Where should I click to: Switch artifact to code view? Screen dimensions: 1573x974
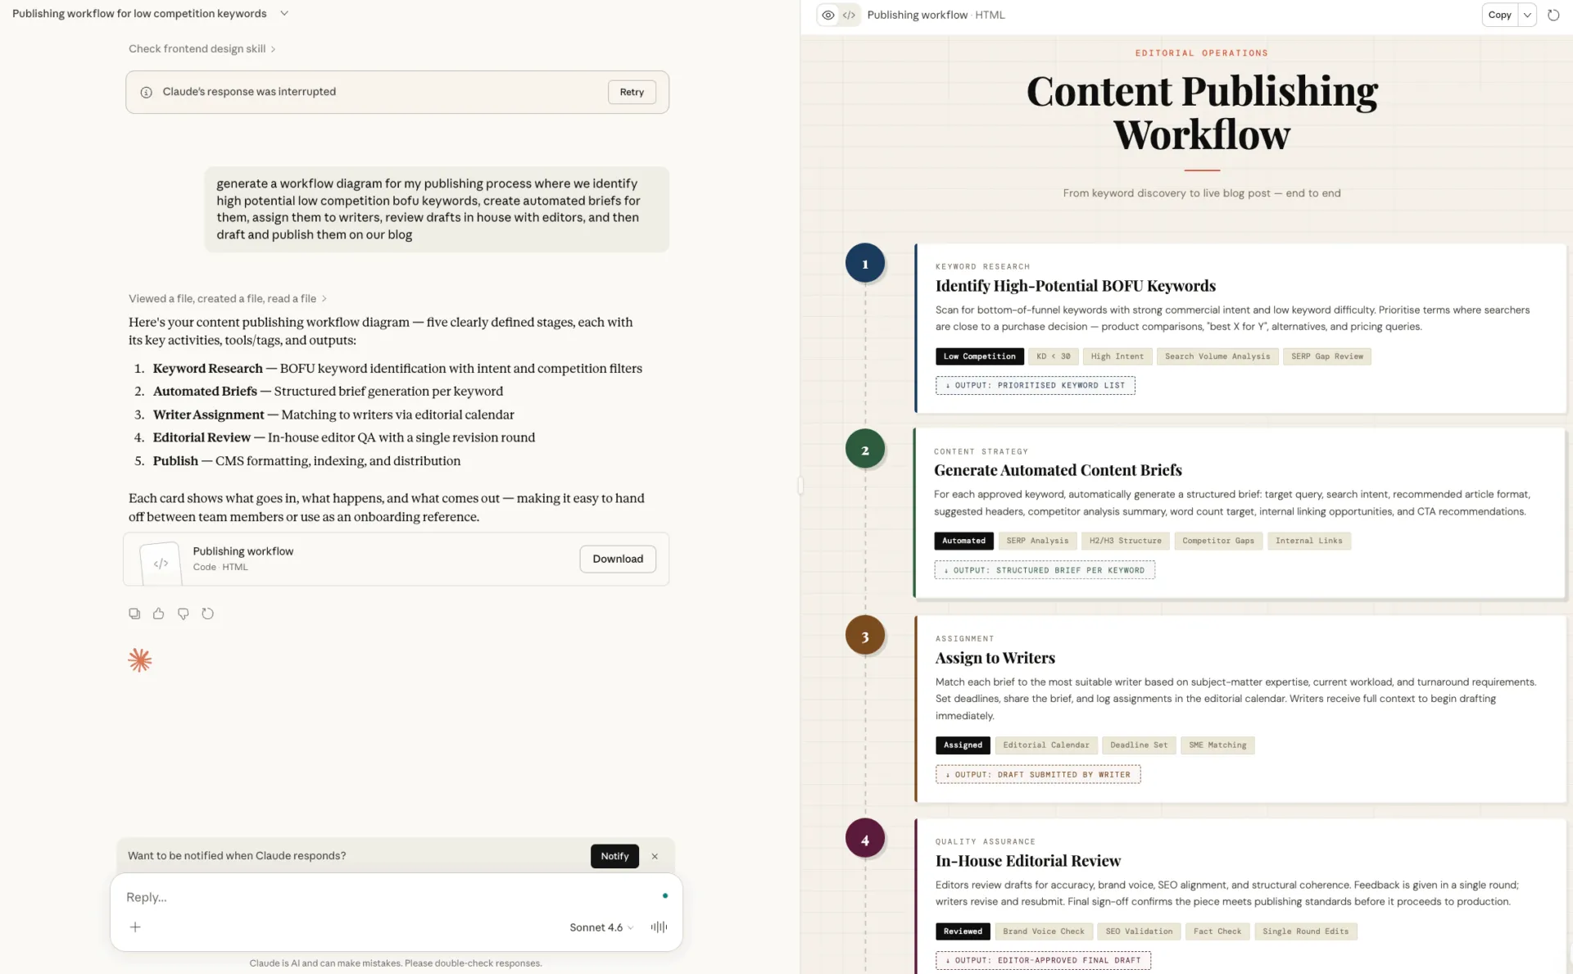click(x=850, y=15)
